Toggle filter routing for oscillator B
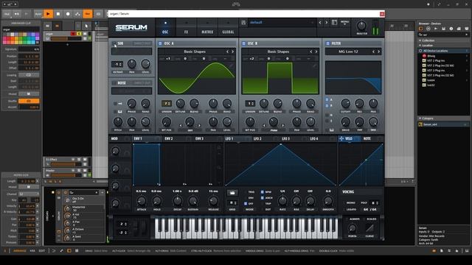 [327, 106]
